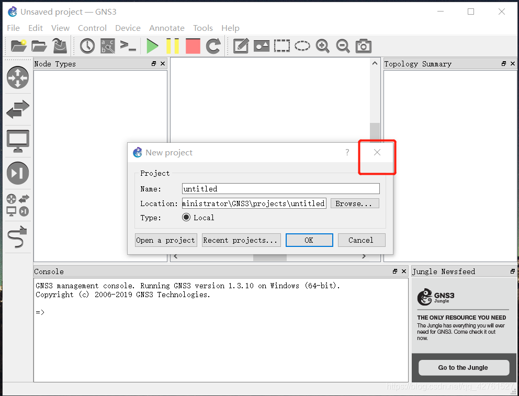This screenshot has height=396, width=519.
Task: Browse routers in the device sidebar
Action: (18, 77)
